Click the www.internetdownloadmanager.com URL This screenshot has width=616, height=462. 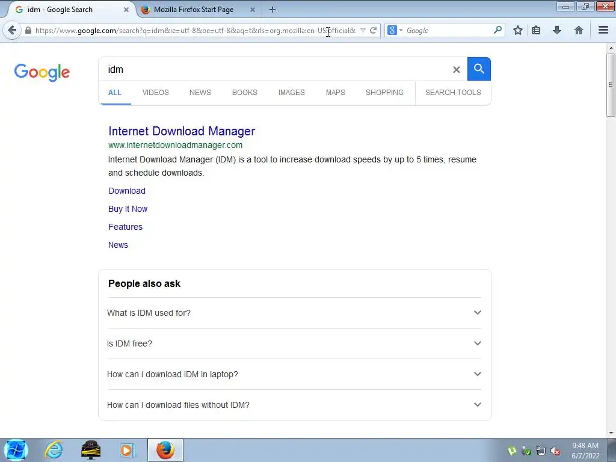point(175,145)
